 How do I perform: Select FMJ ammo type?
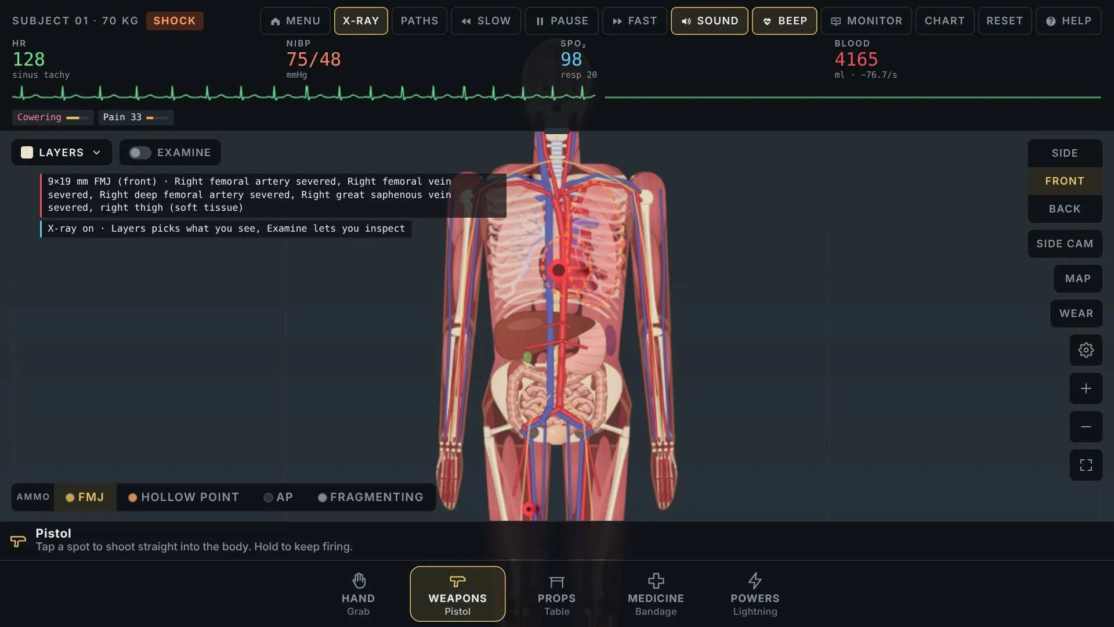tap(85, 498)
